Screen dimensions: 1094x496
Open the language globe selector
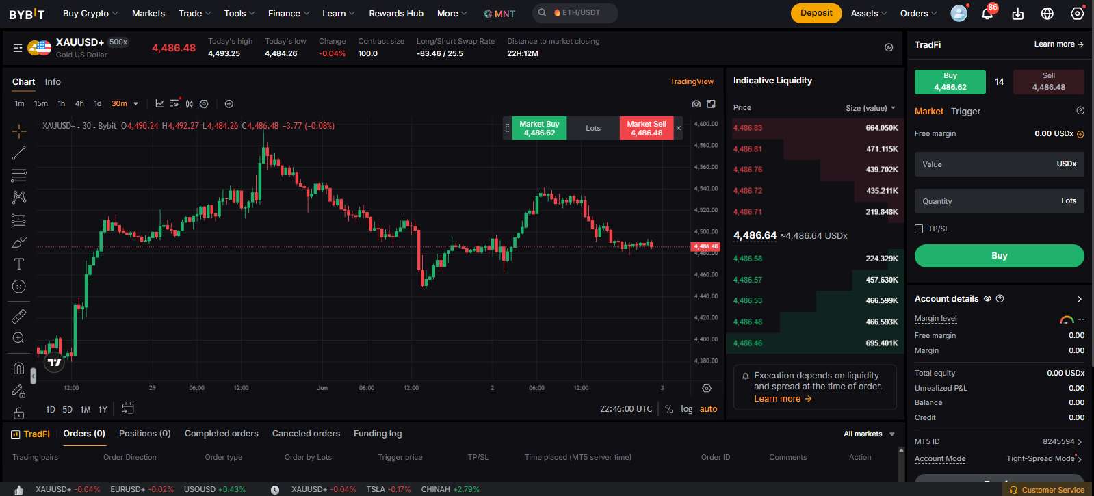coord(1047,14)
